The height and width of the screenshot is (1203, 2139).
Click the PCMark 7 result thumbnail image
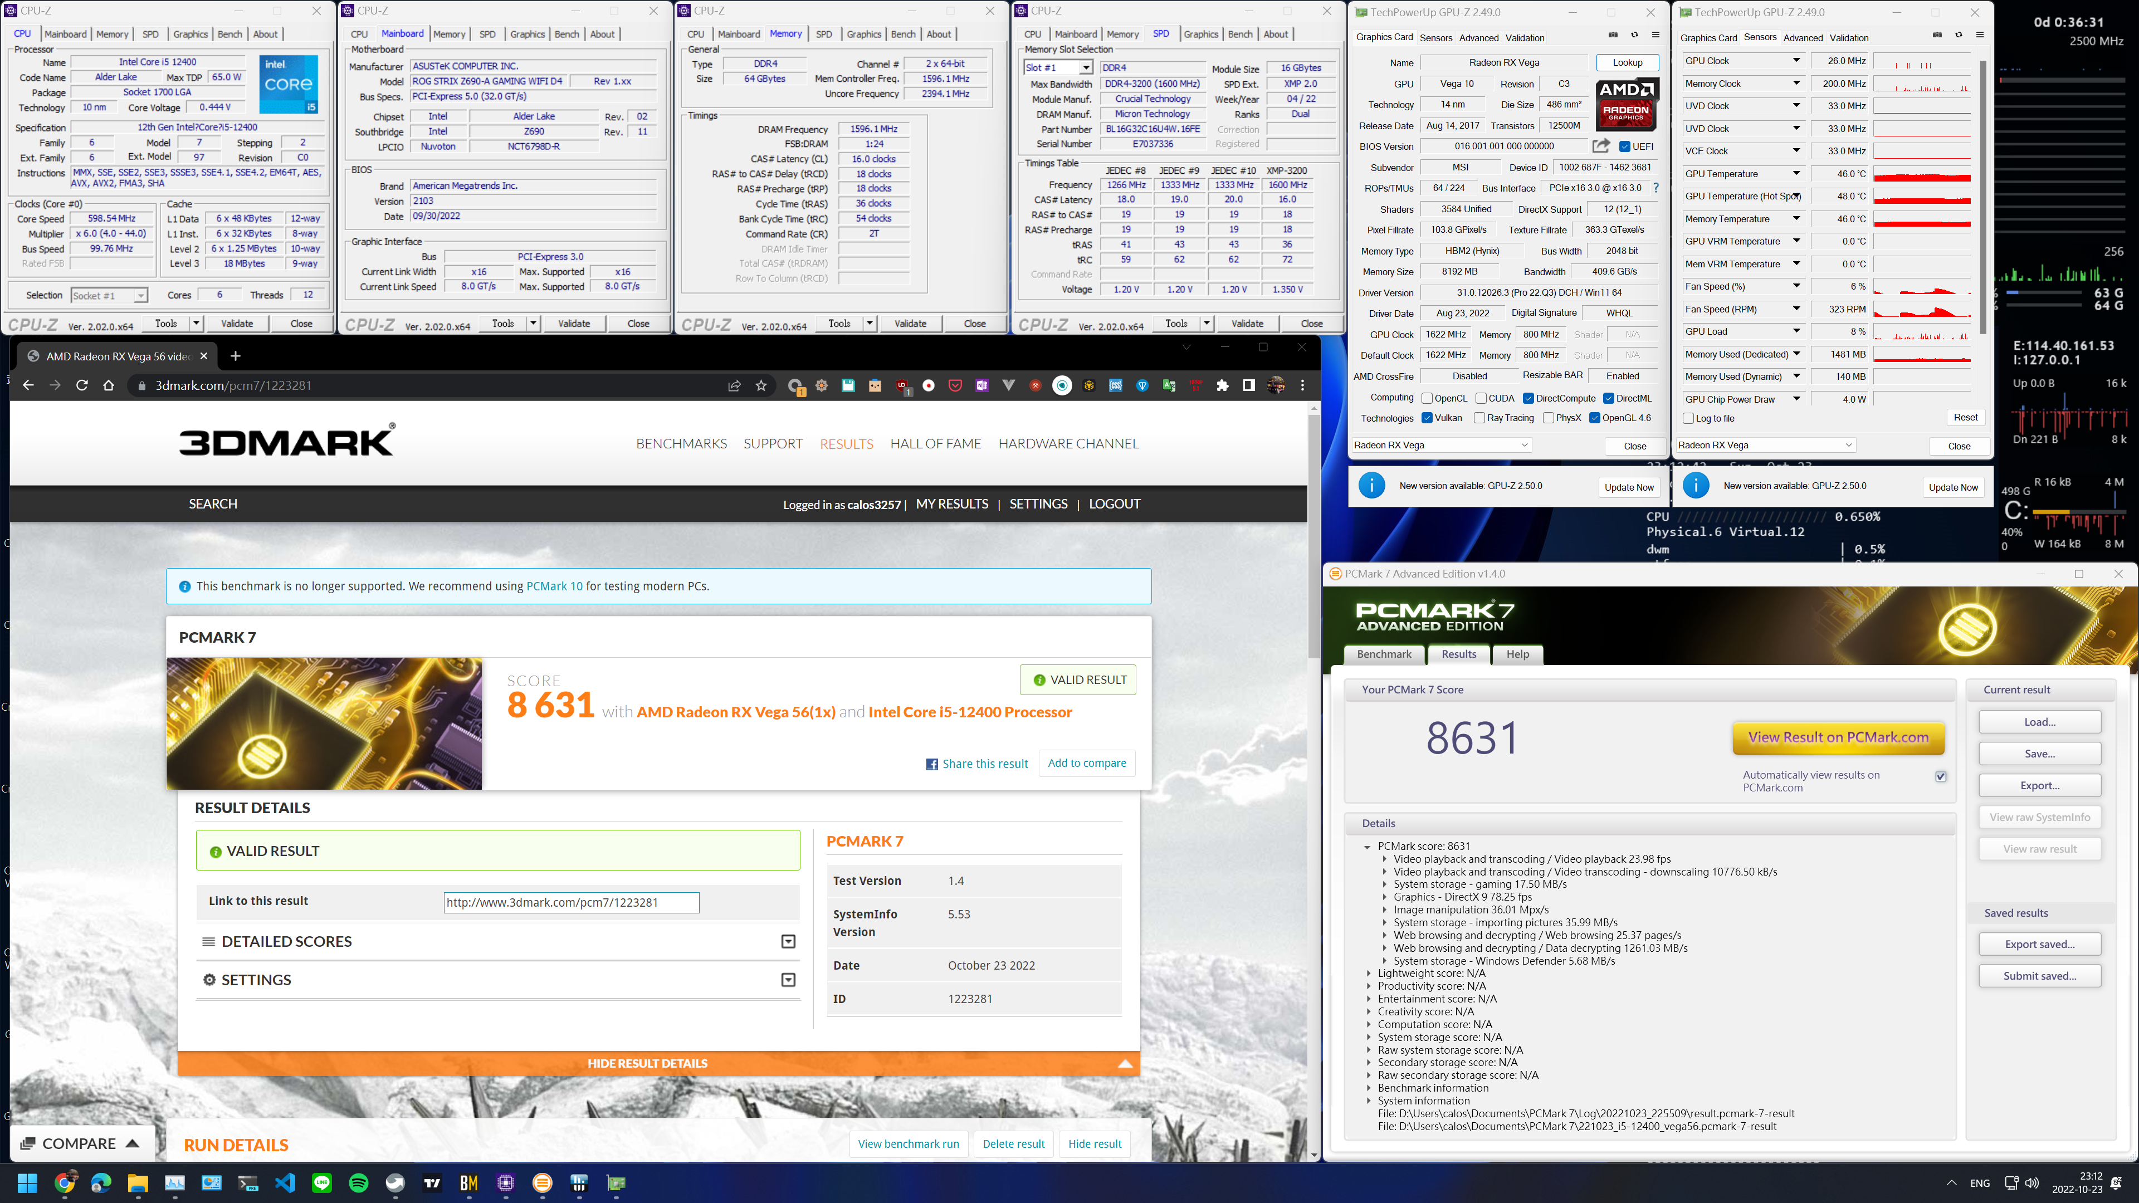point(324,723)
